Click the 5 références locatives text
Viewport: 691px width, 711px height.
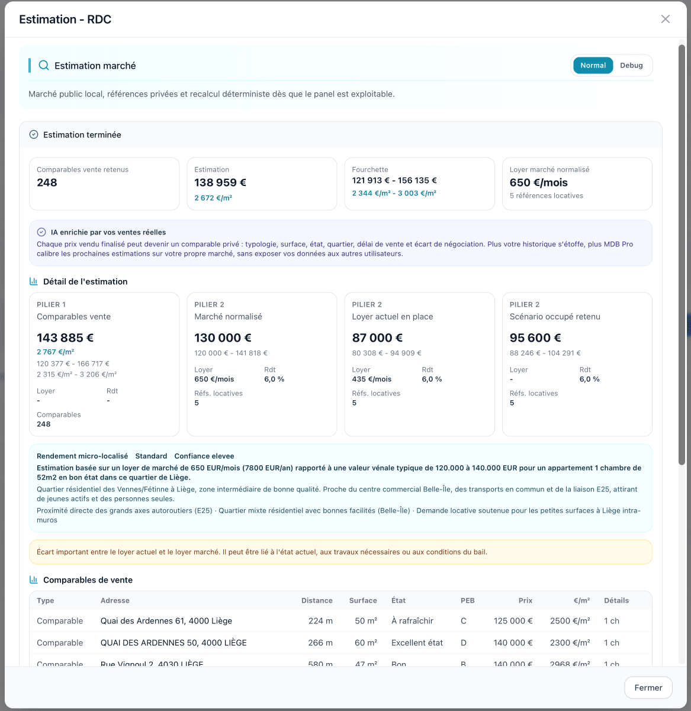pos(547,195)
